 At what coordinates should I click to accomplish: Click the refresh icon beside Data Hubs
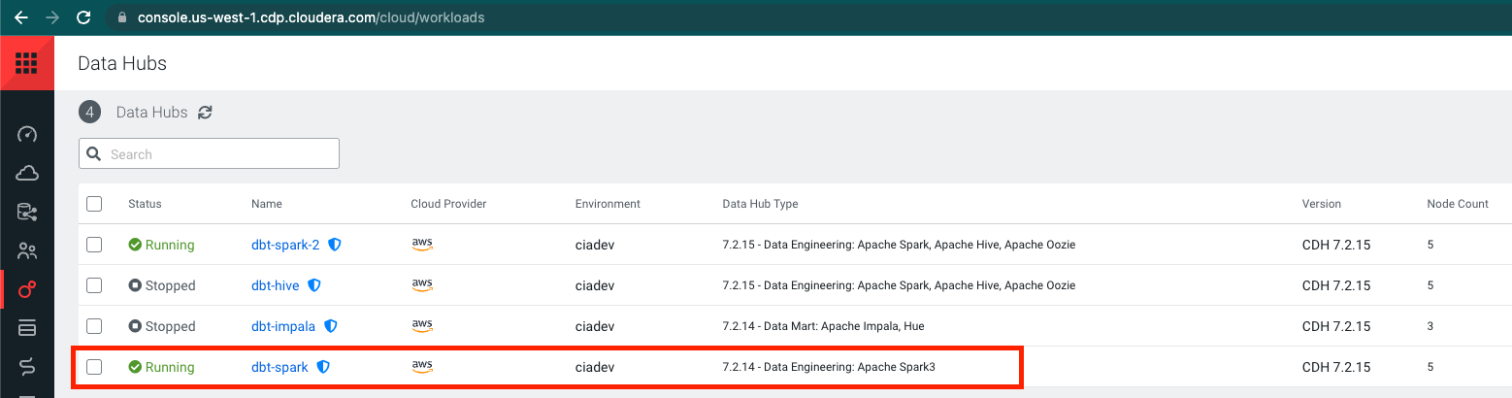(x=205, y=113)
